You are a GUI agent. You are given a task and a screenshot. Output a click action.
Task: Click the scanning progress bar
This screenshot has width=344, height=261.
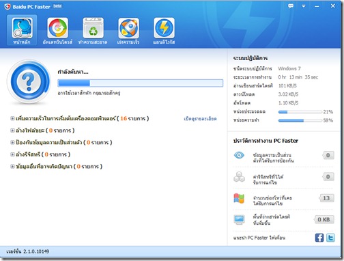[x=141, y=83]
